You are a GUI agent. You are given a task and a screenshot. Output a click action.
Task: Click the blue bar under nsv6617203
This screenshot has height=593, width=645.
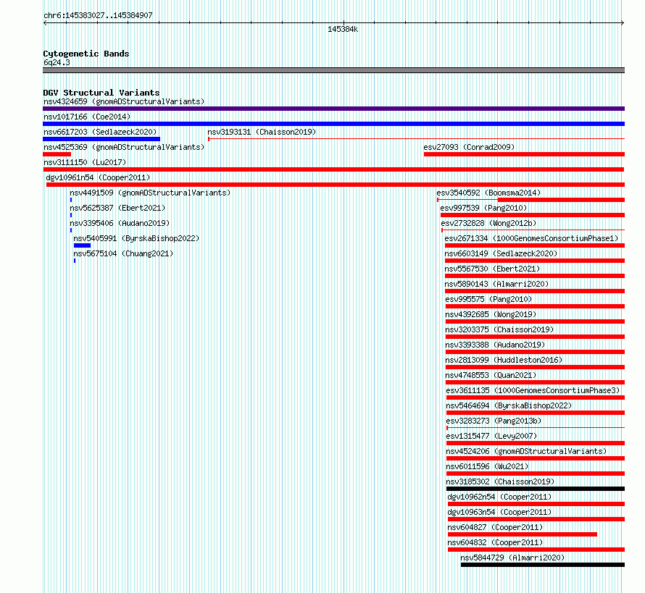click(101, 139)
